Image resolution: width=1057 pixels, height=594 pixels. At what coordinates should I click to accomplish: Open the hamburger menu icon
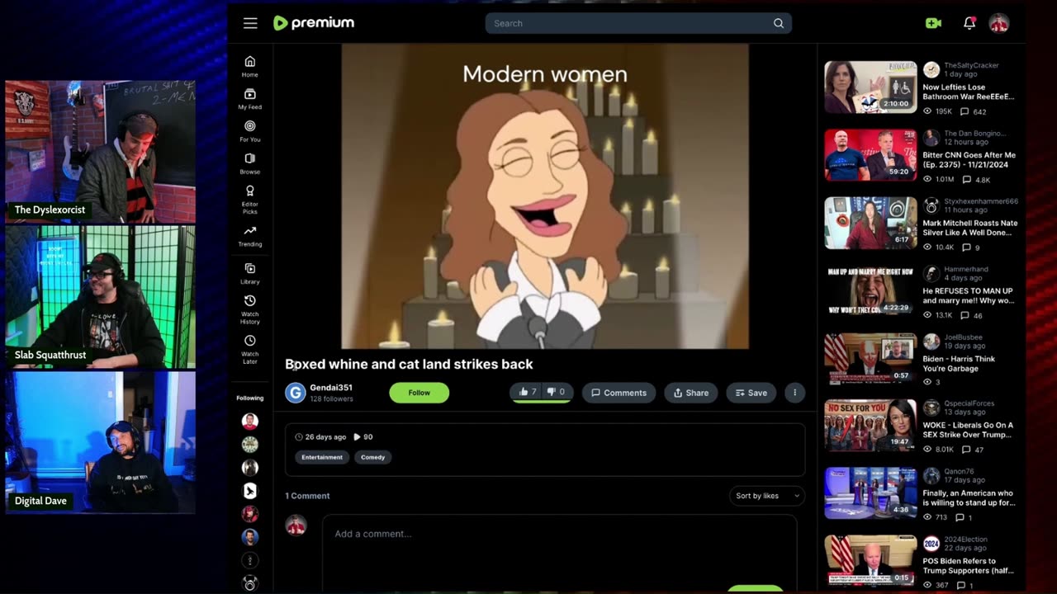pyautogui.click(x=250, y=23)
